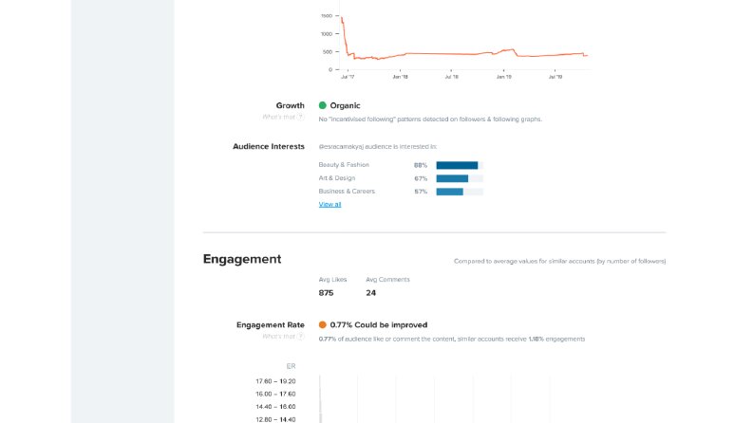Click the Audience Interests label
This screenshot has height=423, width=753.
click(269, 147)
